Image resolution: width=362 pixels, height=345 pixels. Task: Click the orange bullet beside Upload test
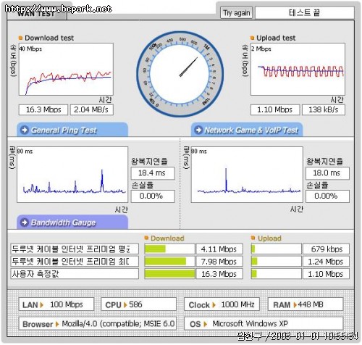click(x=252, y=38)
